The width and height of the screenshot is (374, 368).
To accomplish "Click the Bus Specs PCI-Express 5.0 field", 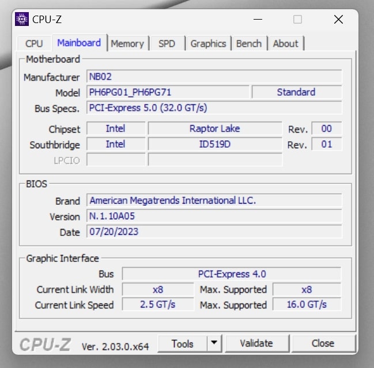I will 214,108.
